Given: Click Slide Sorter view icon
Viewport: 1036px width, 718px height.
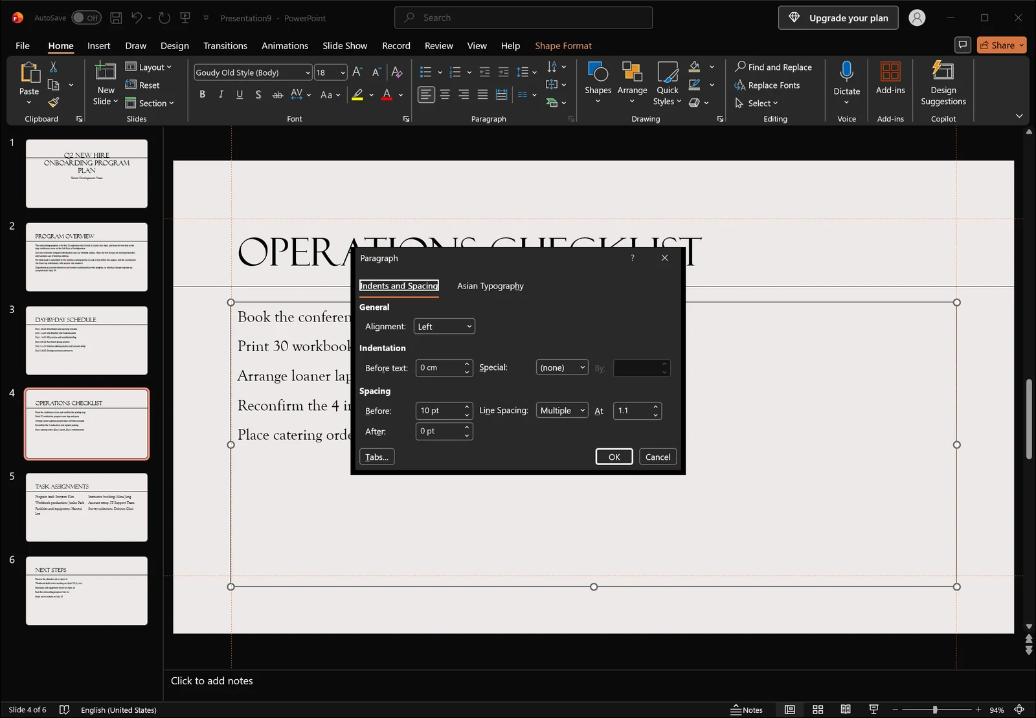Looking at the screenshot, I should (x=818, y=710).
